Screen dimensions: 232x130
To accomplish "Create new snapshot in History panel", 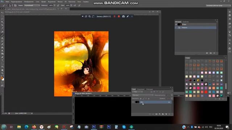I will 211,53.
